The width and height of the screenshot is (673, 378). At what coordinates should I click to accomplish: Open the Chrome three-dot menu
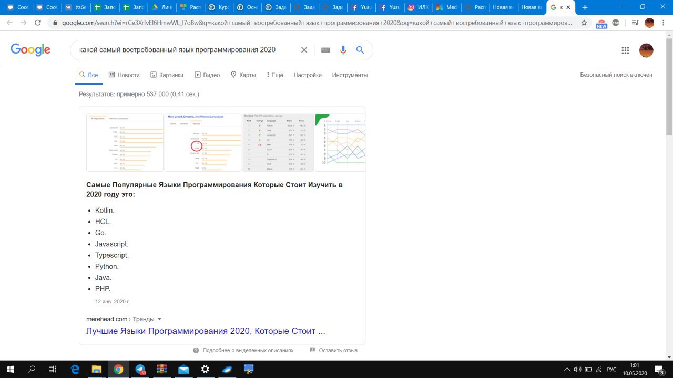[x=664, y=23]
